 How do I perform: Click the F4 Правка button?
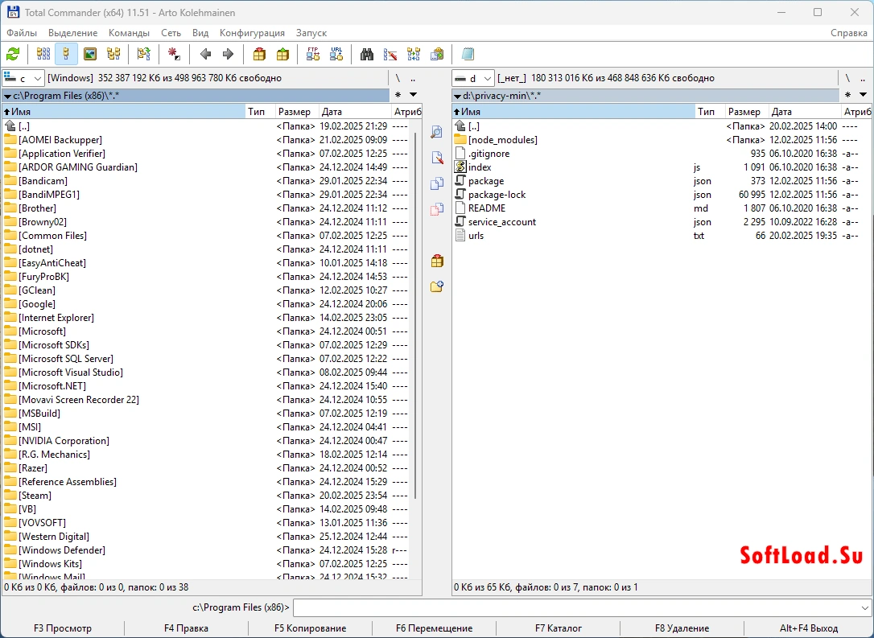coord(186,628)
